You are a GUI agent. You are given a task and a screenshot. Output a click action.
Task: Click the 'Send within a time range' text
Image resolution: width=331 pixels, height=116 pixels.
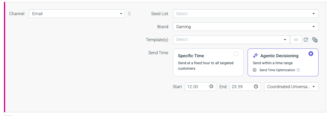(x=273, y=63)
